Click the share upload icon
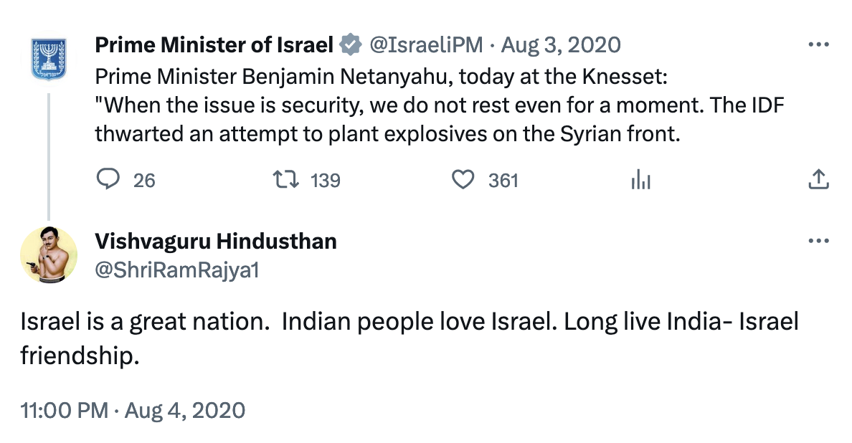The width and height of the screenshot is (852, 443). [818, 179]
